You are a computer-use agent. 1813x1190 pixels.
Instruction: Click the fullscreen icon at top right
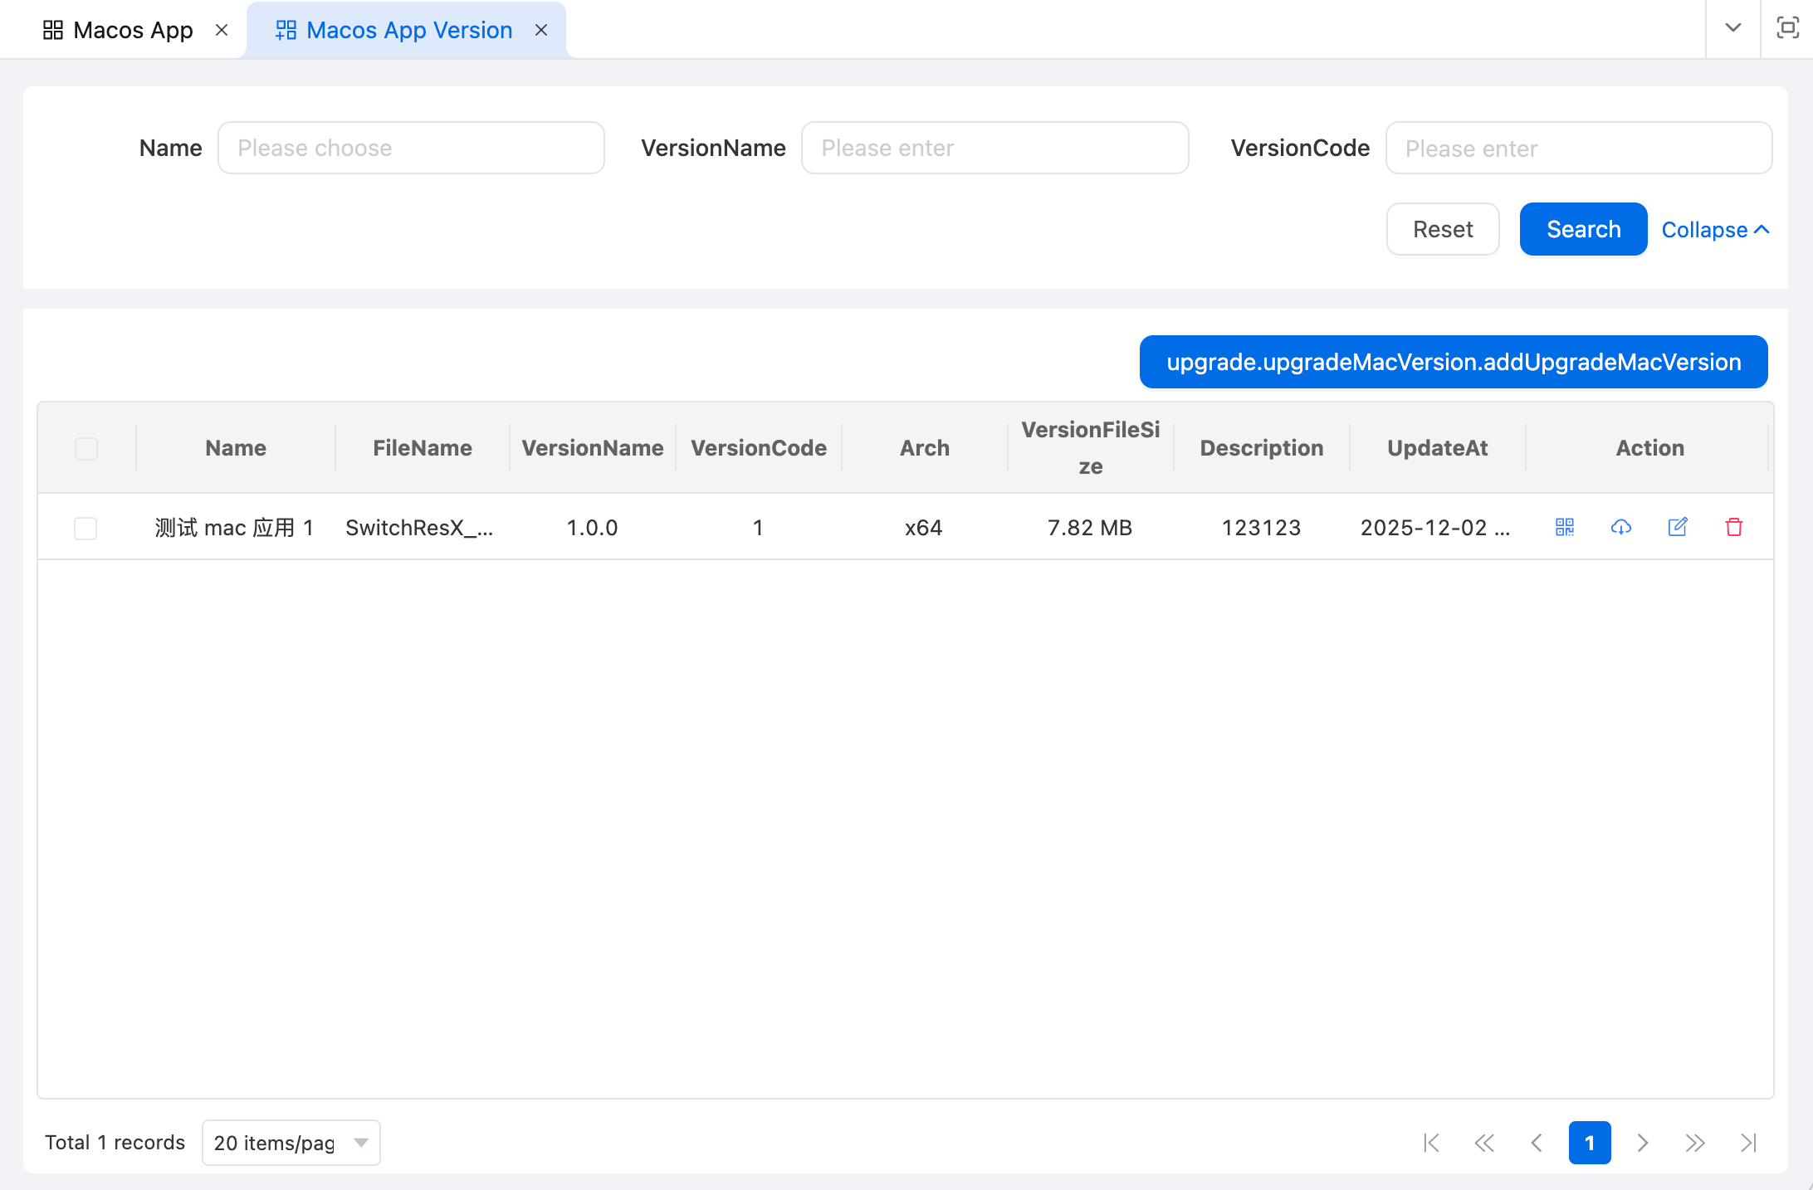click(1787, 28)
